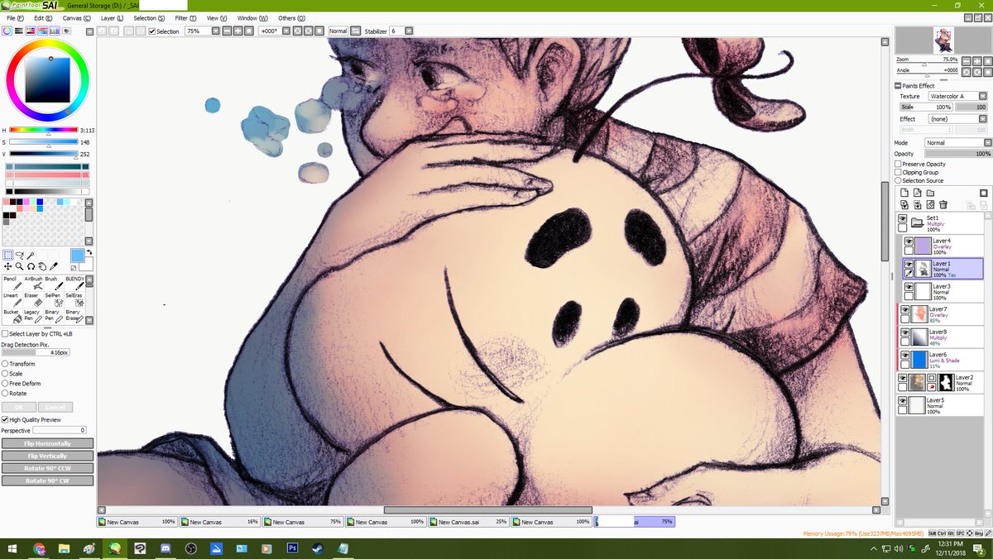This screenshot has width=993, height=559.
Task: Select the Magic Wand tool
Action: pos(31,256)
